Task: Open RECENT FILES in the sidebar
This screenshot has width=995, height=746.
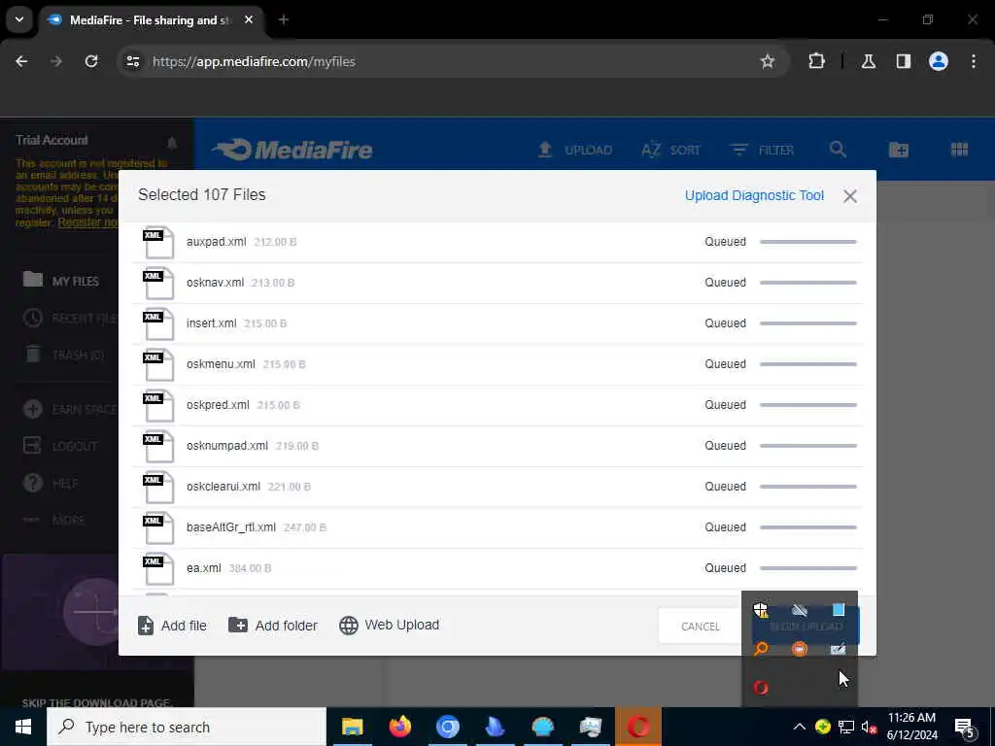Action: [70, 318]
